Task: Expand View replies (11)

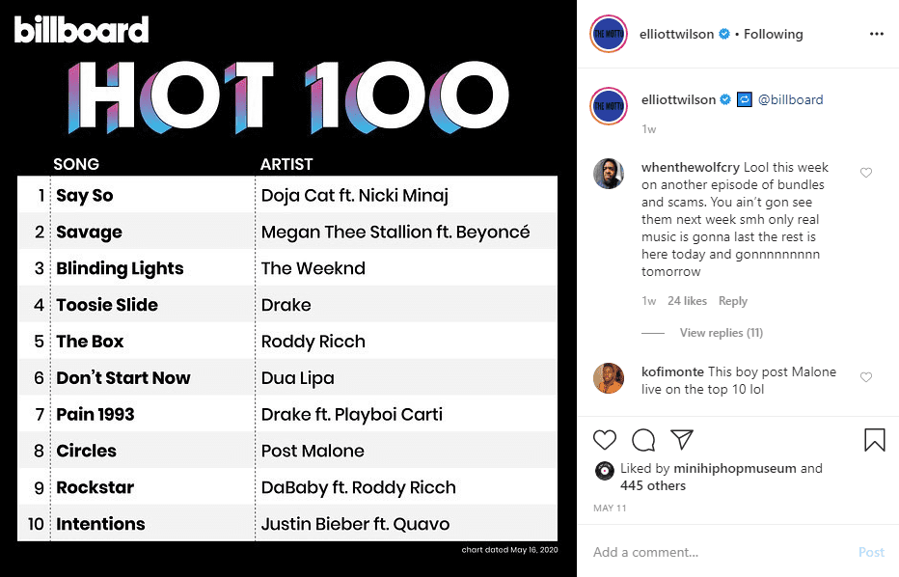Action: 722,333
